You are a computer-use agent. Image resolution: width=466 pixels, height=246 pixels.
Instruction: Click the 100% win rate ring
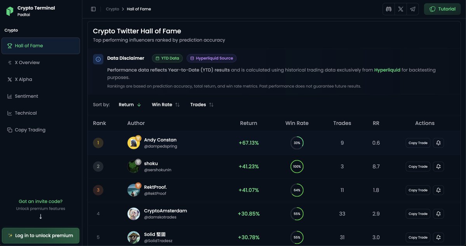tap(297, 166)
